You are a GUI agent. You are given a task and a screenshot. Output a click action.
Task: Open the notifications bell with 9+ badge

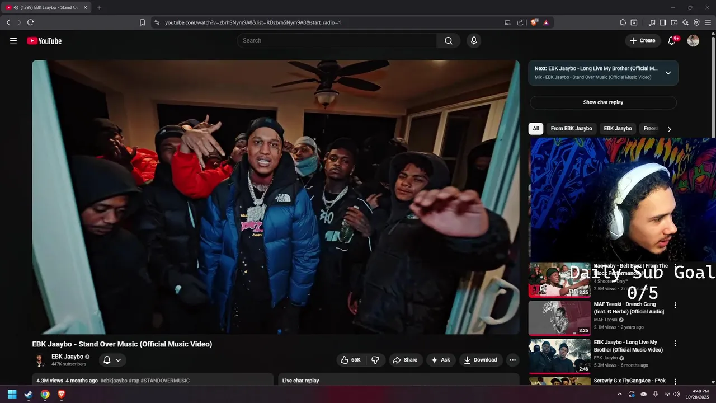click(x=672, y=41)
